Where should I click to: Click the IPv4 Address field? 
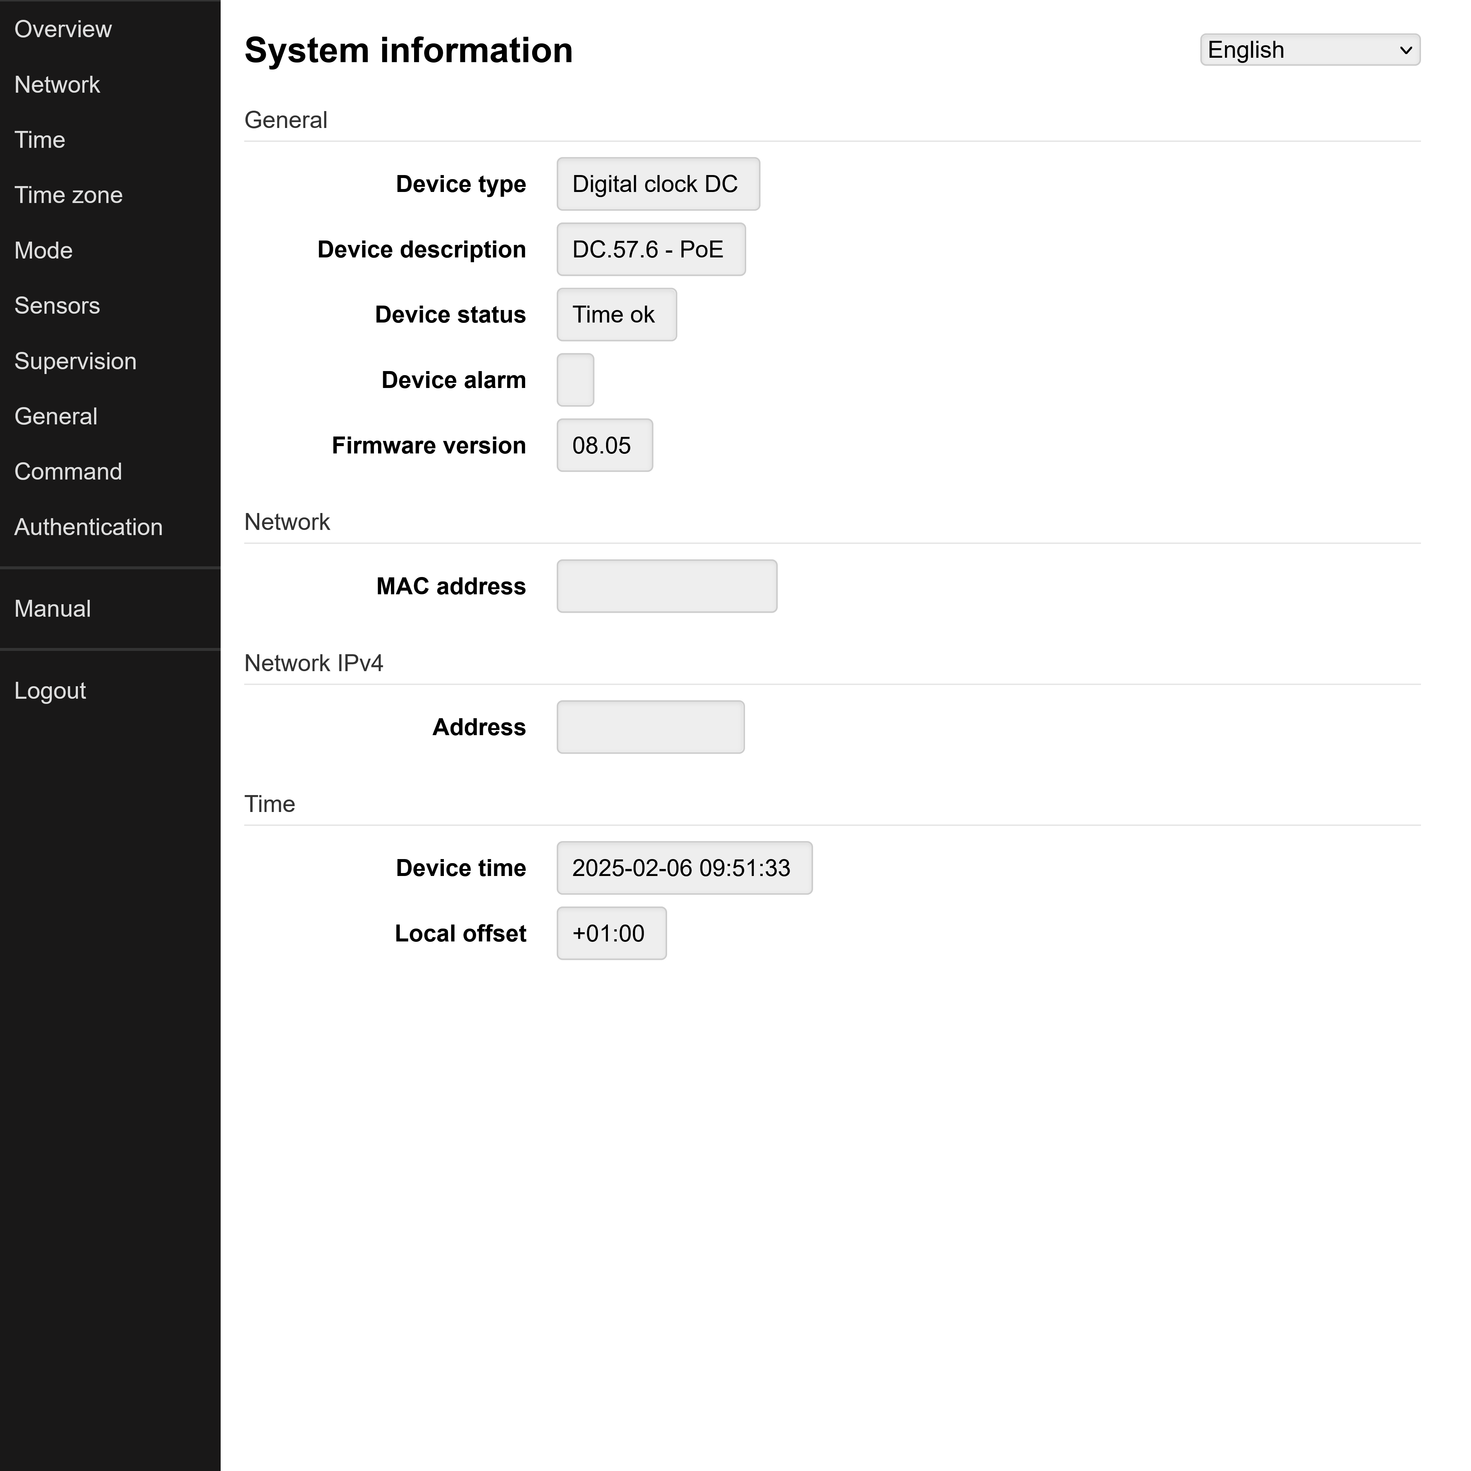650,727
